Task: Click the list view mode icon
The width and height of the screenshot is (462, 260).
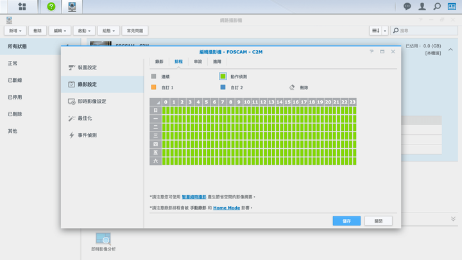Action: (x=375, y=31)
